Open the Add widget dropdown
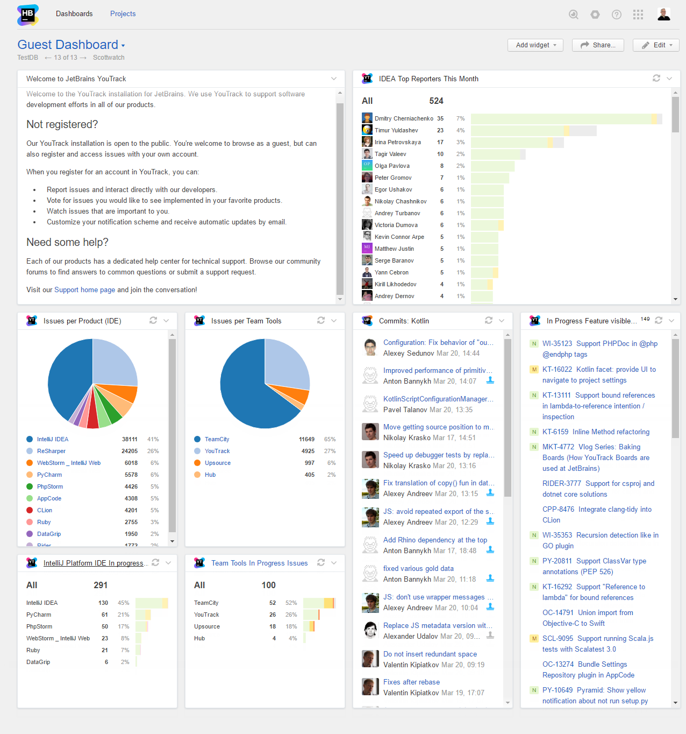Image resolution: width=686 pixels, height=734 pixels. click(535, 45)
